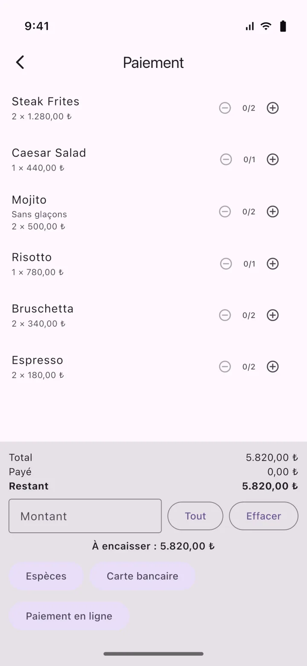Increase Mojito count with plus icon
This screenshot has width=307, height=666.
(x=273, y=211)
